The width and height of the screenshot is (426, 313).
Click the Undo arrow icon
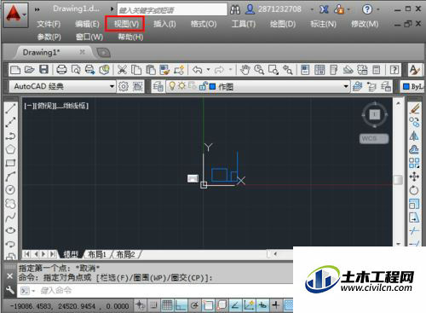(x=198, y=70)
